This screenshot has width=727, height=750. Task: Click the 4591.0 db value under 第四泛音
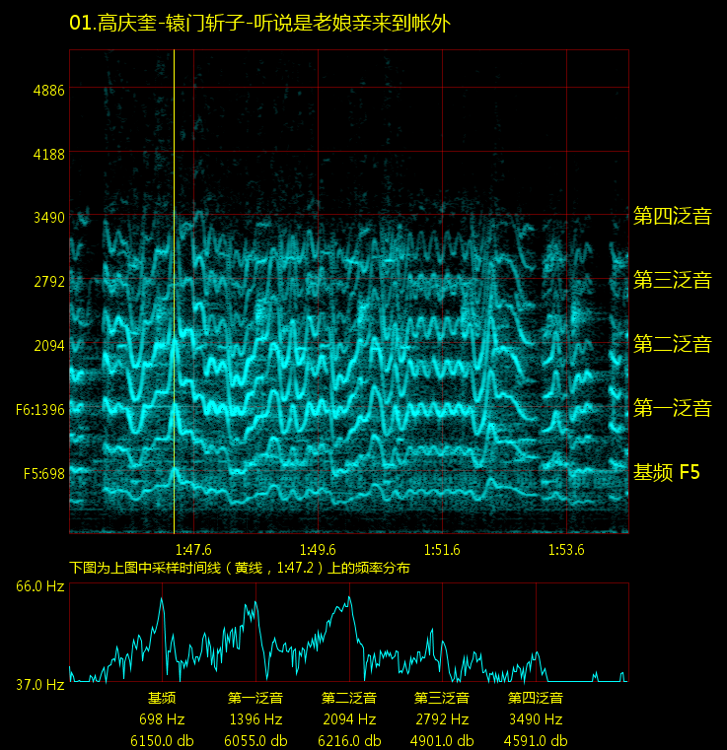(536, 740)
